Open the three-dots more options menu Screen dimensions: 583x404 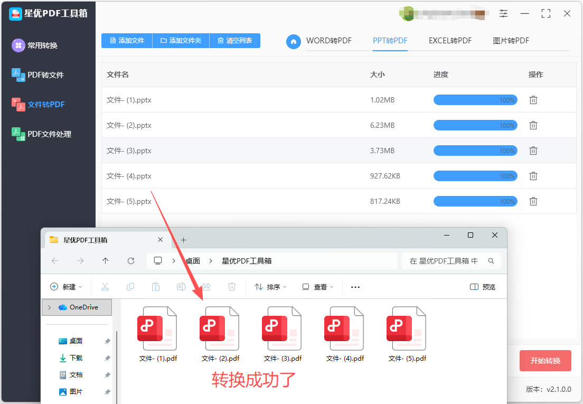pos(355,287)
